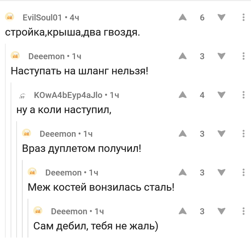Downvote EvilSoul01's top comment
Viewport: 251px width, 240px height.
[x=221, y=17]
